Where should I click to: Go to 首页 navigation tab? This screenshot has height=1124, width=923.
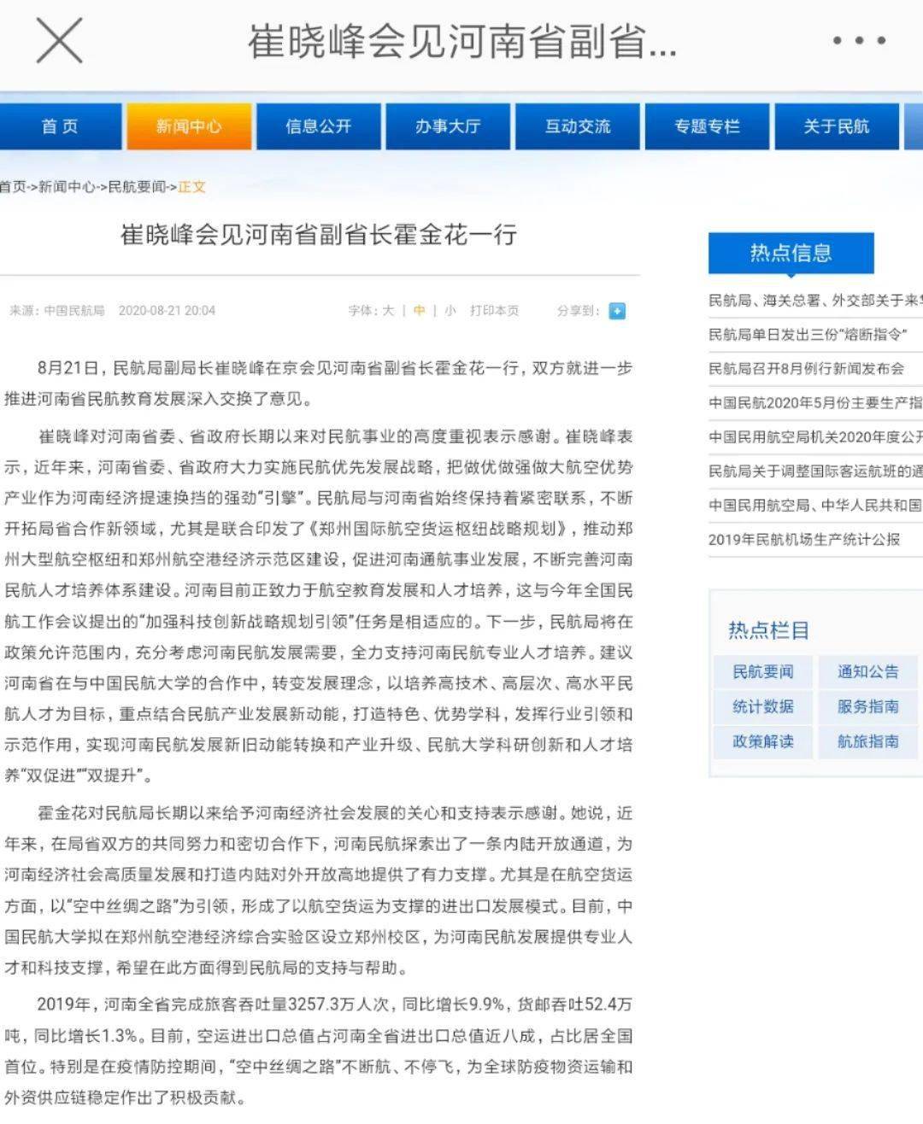[60, 126]
